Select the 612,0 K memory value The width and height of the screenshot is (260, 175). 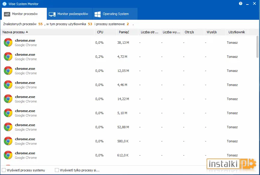click(123, 155)
